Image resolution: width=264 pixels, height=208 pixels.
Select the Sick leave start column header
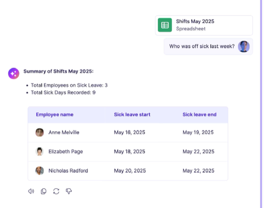click(132, 115)
